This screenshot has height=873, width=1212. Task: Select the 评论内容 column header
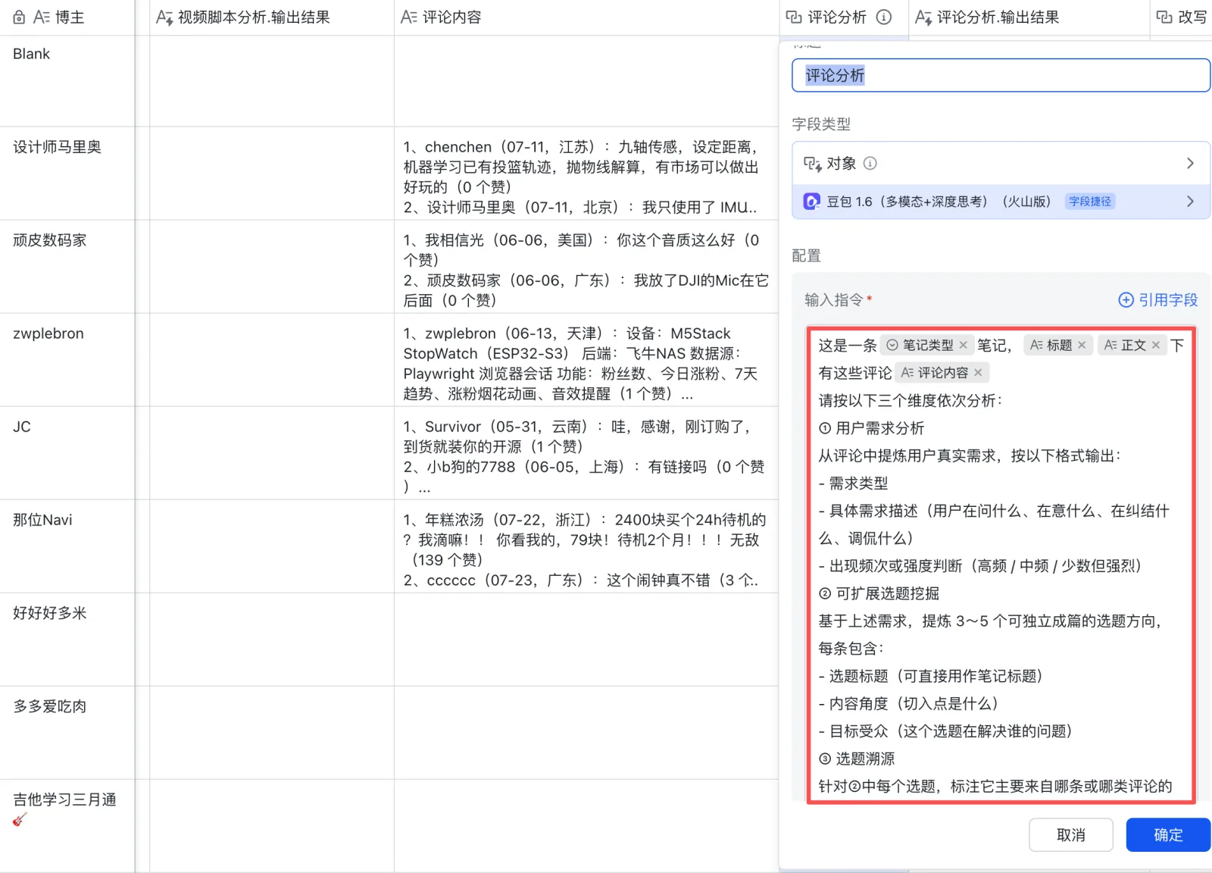tap(586, 17)
